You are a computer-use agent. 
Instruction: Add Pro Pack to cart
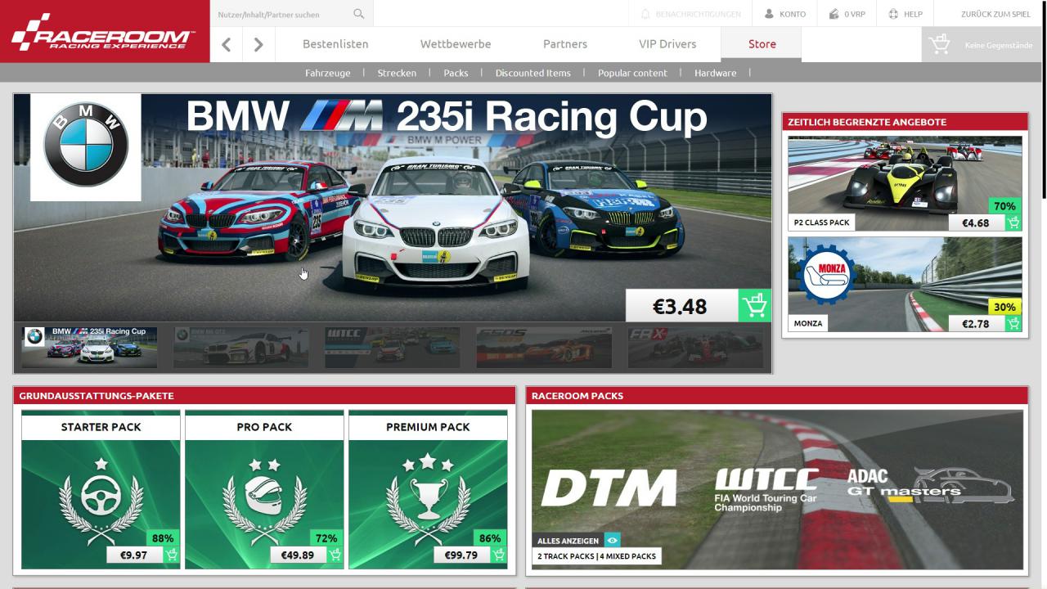[x=335, y=555]
